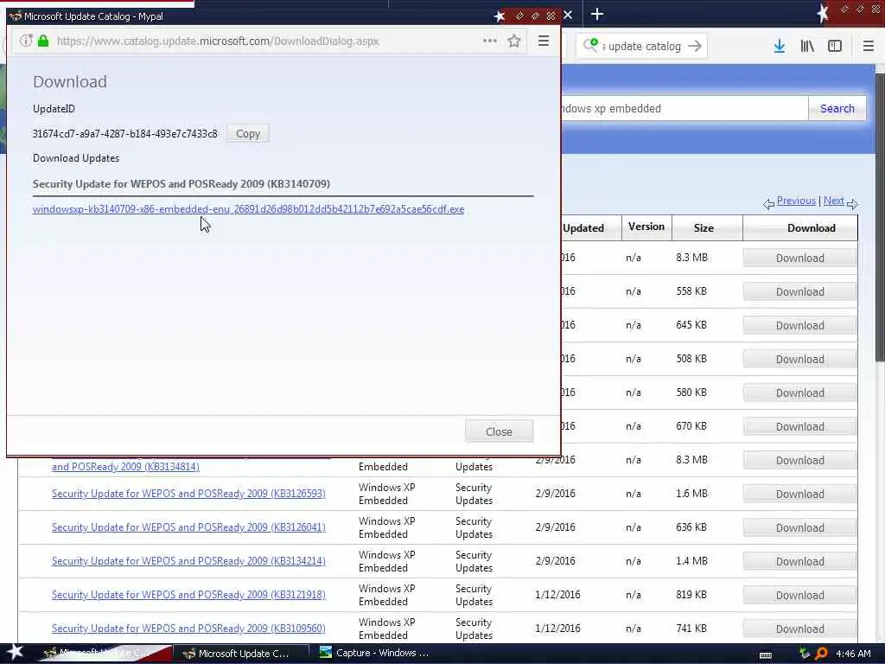Open the Library icon in main toolbar

click(x=807, y=47)
